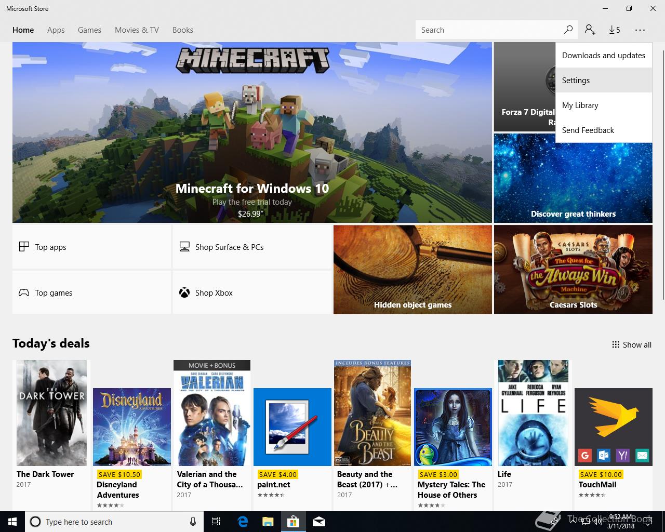
Task: Click the Shop Surface & PCs laptop icon
Action: click(184, 247)
